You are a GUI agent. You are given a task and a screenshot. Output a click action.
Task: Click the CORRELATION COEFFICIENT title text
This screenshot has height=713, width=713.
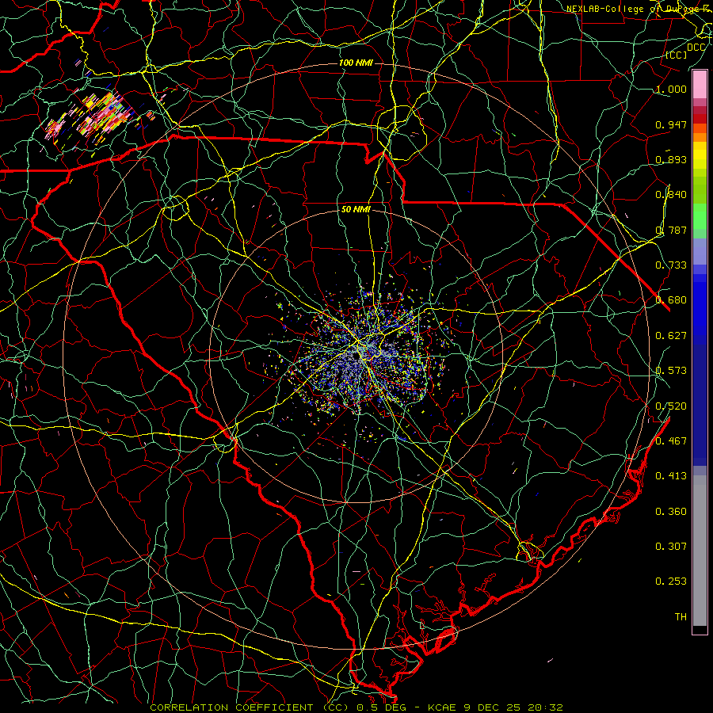pyautogui.click(x=250, y=707)
